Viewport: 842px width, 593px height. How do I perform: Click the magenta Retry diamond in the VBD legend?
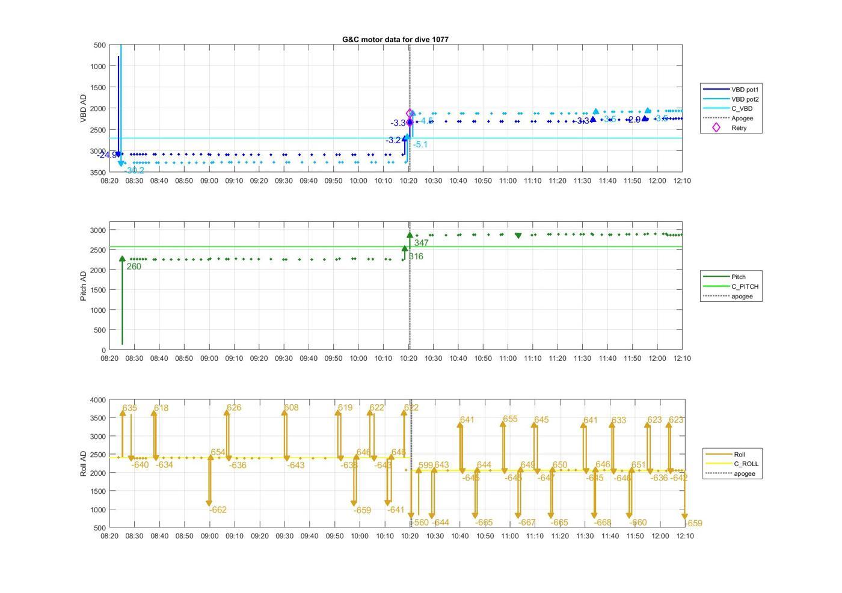point(716,128)
